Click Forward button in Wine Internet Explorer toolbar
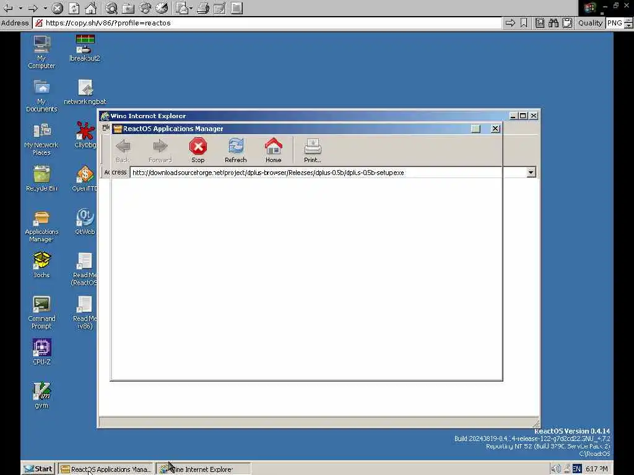The width and height of the screenshot is (634, 475). coord(160,151)
